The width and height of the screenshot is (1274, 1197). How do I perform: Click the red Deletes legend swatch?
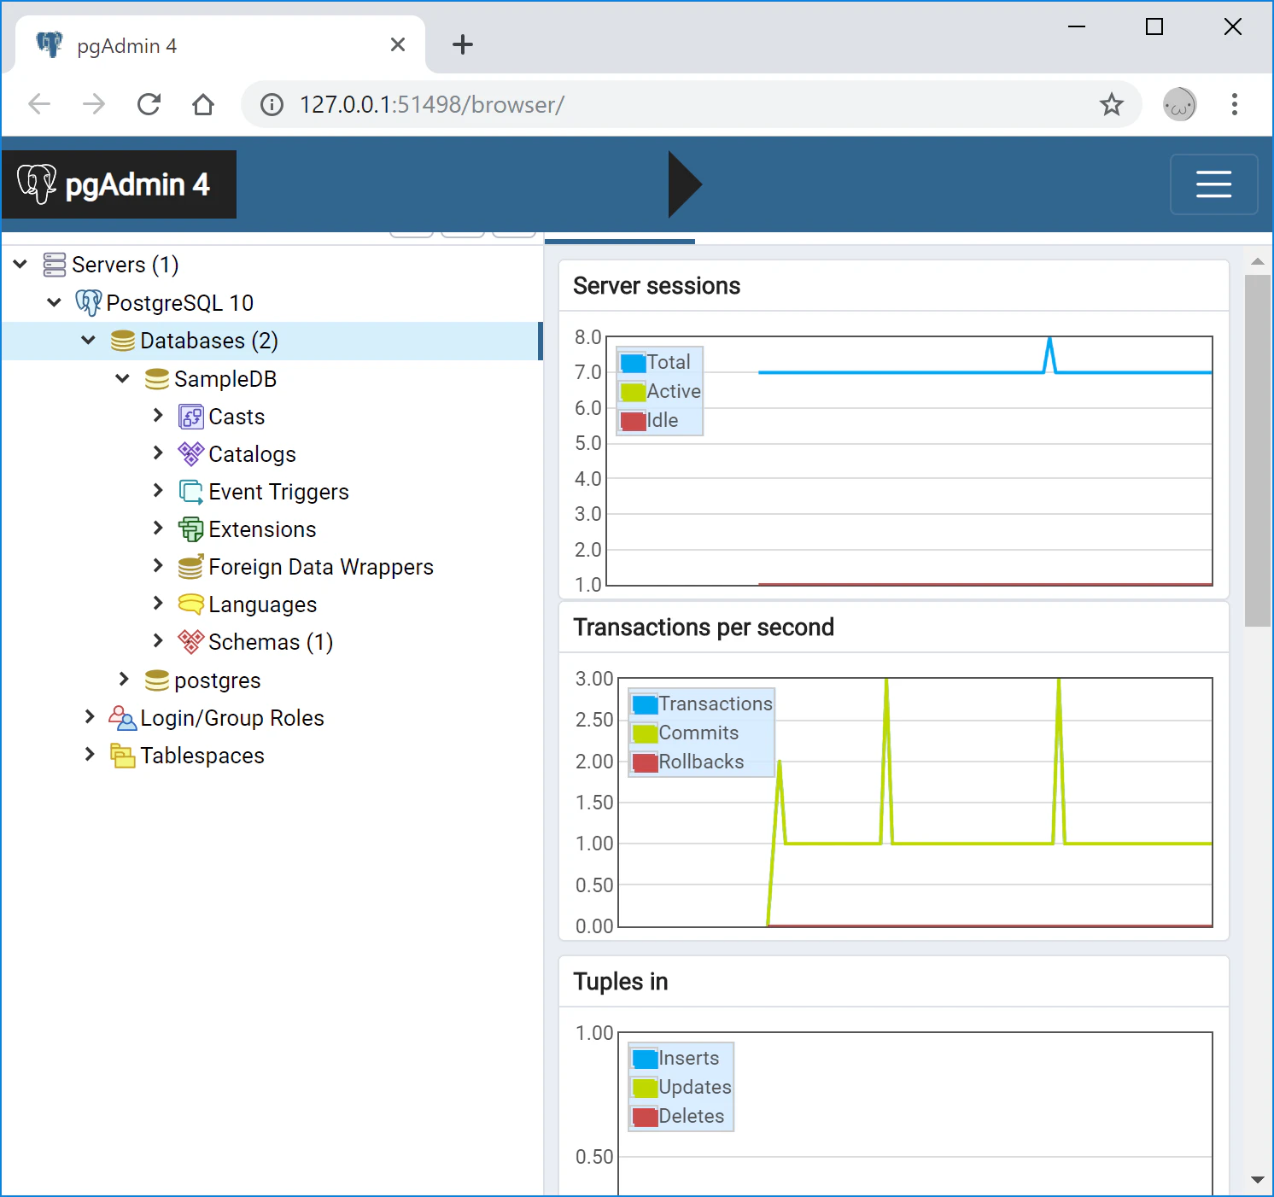645,1117
